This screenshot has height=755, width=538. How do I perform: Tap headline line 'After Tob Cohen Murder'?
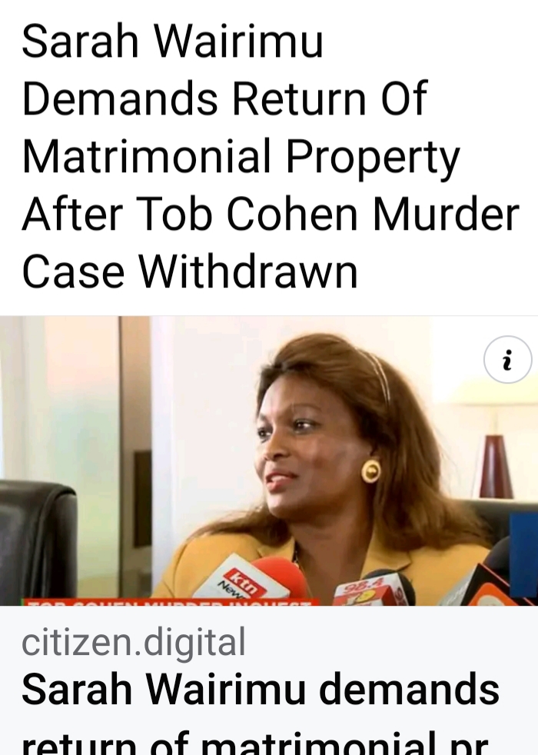(x=271, y=215)
